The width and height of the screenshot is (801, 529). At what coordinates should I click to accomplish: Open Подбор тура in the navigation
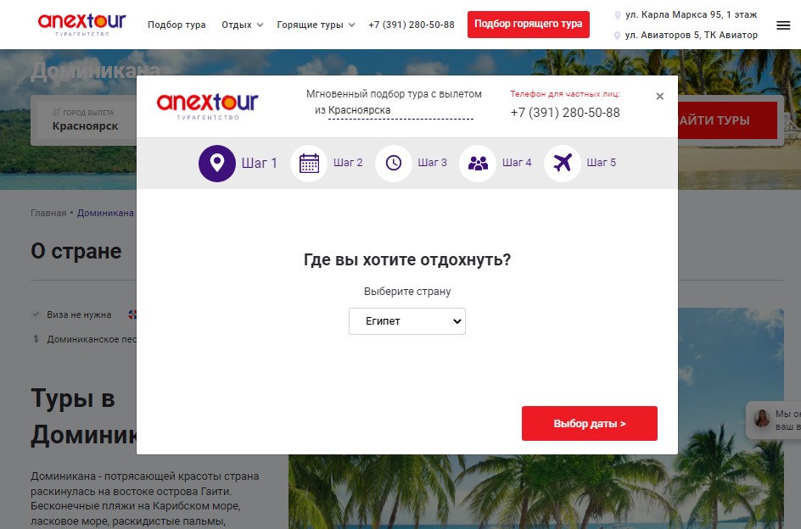tap(176, 25)
